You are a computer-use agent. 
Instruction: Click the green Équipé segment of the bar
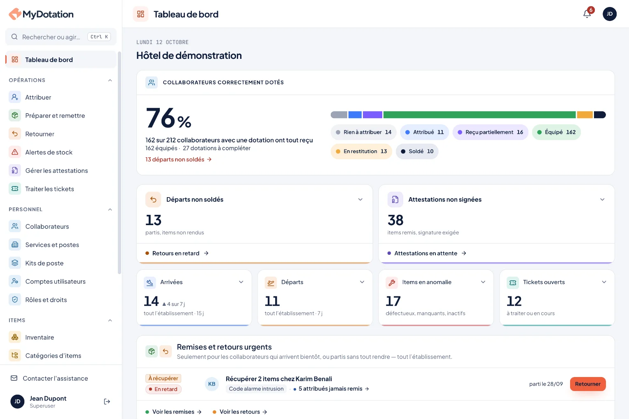(479, 115)
